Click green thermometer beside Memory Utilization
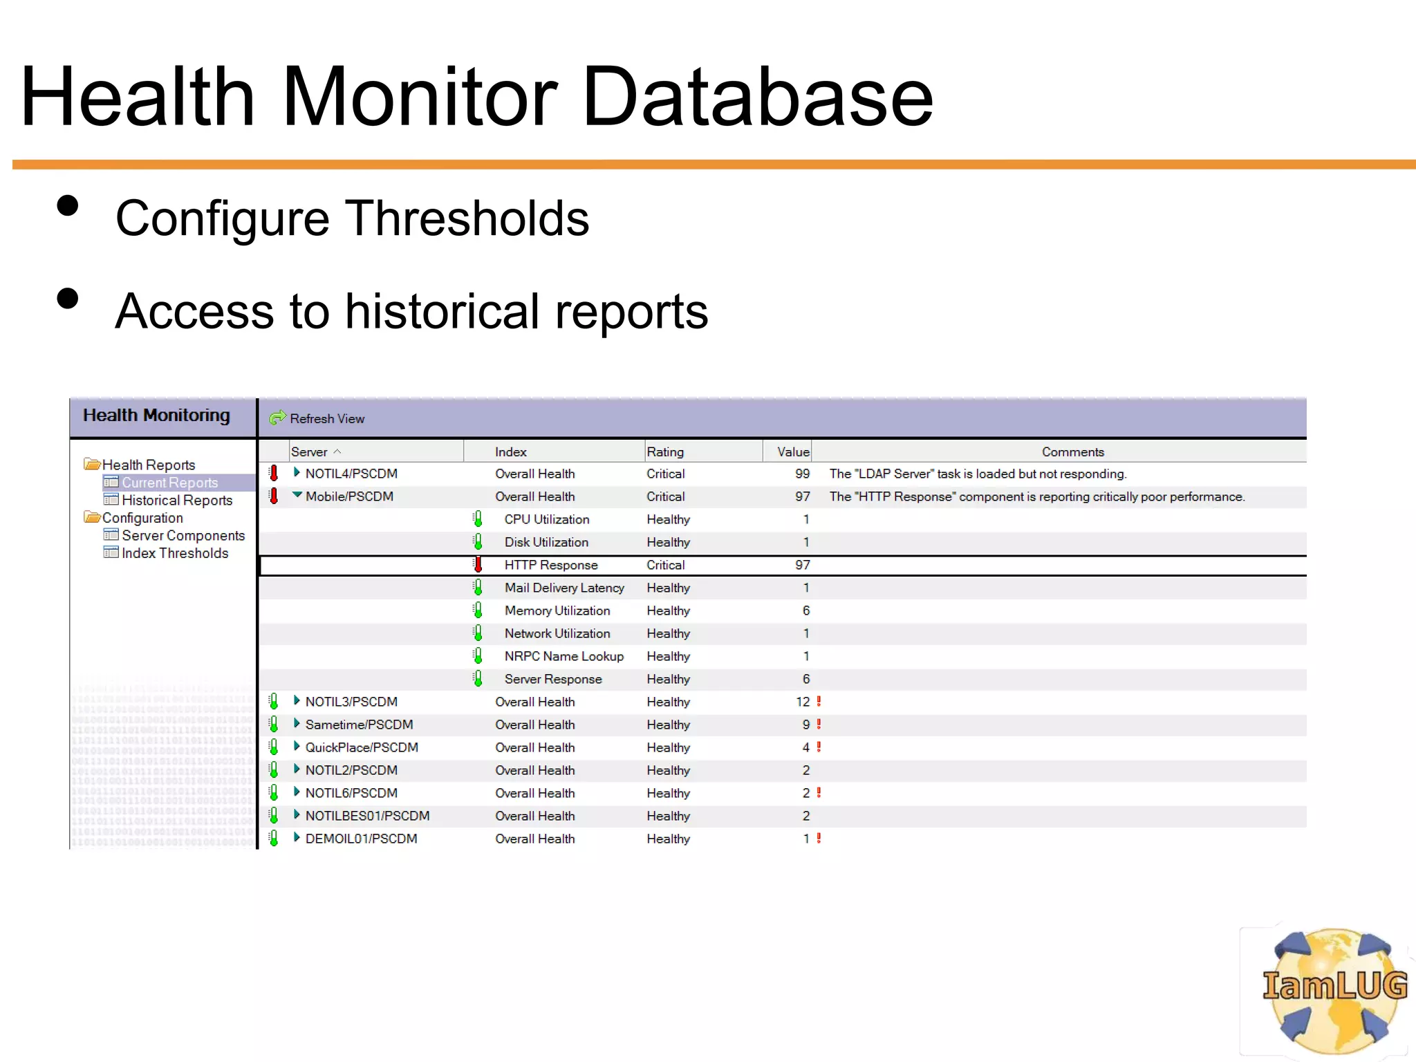Viewport: 1416px width, 1062px height. [477, 610]
